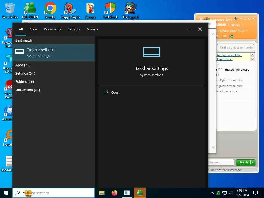Switch to the All search tab

(x=21, y=29)
